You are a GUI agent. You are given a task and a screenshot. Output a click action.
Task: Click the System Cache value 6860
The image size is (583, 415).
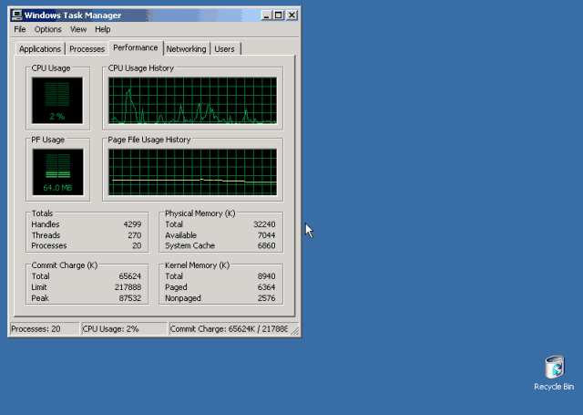267,245
